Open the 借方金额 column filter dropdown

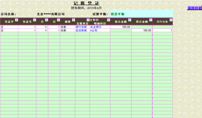pos(130,20)
